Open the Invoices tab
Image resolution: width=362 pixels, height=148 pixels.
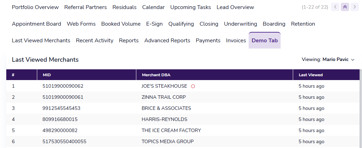coord(236,41)
